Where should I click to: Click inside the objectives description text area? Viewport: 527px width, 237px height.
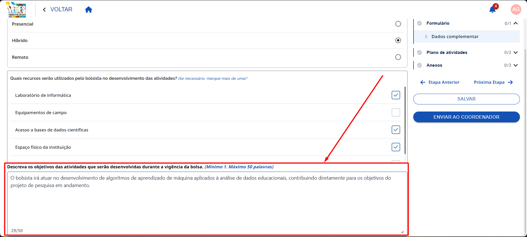(x=207, y=203)
